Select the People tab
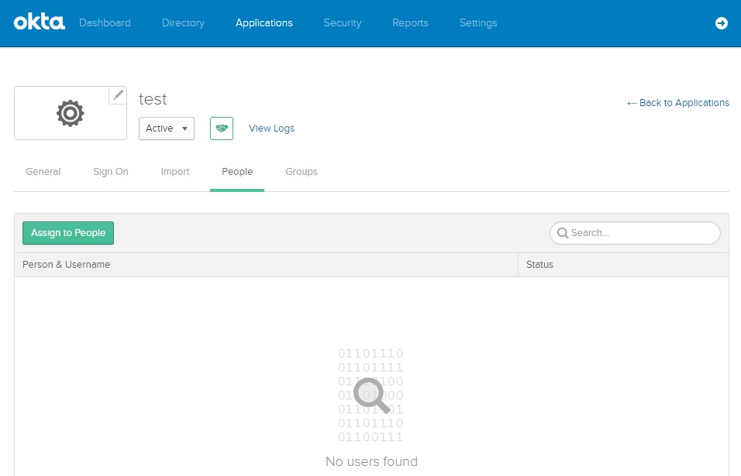 pos(237,172)
